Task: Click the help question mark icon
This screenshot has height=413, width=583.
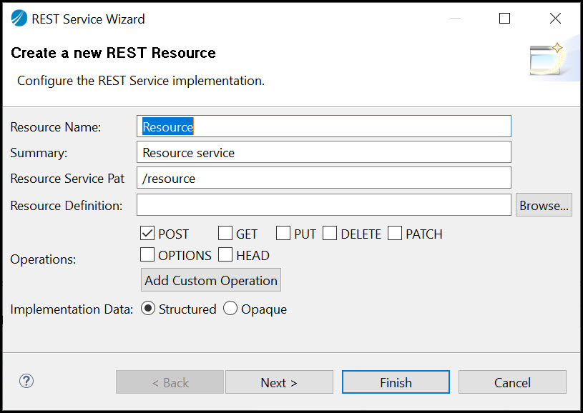Action: [x=26, y=381]
